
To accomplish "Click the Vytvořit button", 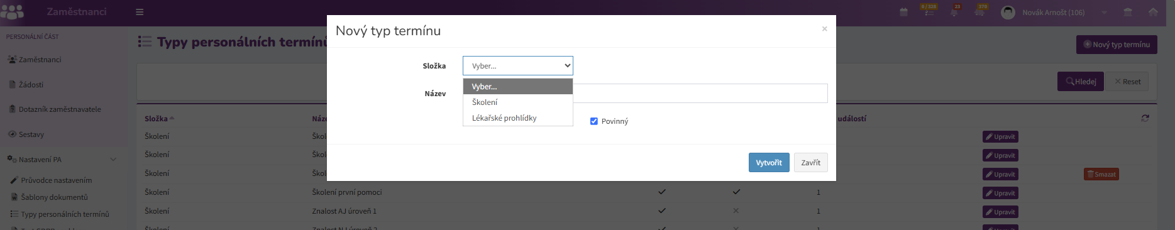I will click(x=769, y=162).
